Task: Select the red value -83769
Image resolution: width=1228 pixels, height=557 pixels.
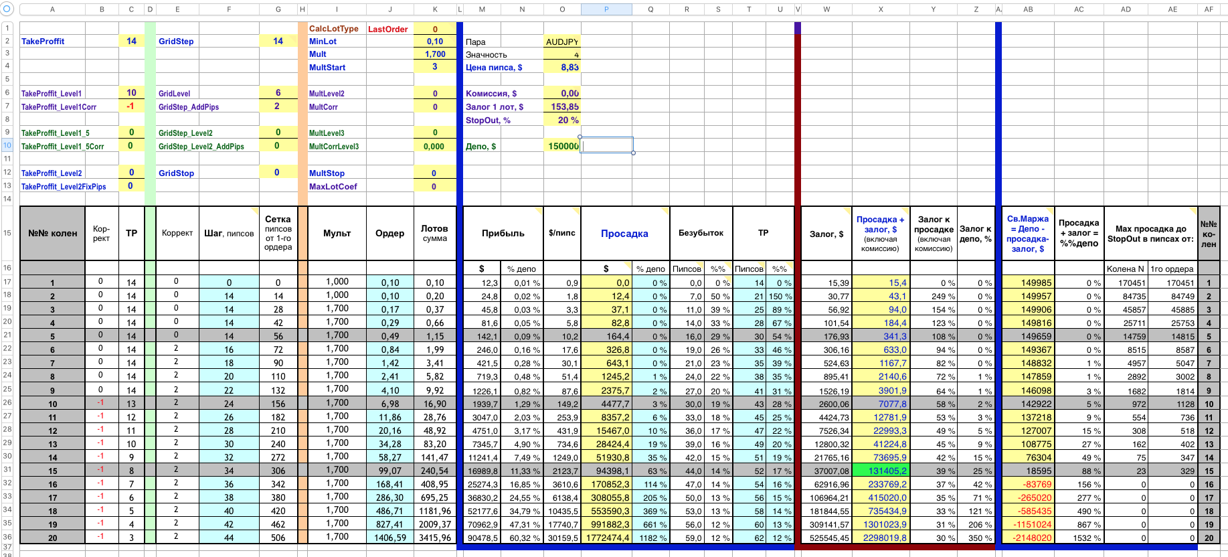Action: 1028,484
